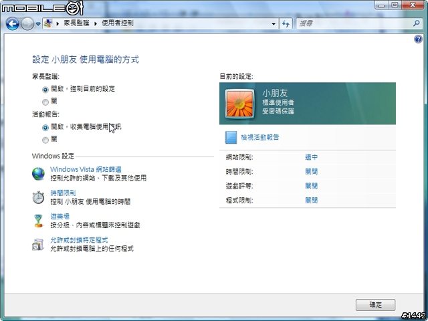Image resolution: width=428 pixels, height=321 pixels.
Task: Click 關閉 value for 程式限制
Action: click(311, 201)
